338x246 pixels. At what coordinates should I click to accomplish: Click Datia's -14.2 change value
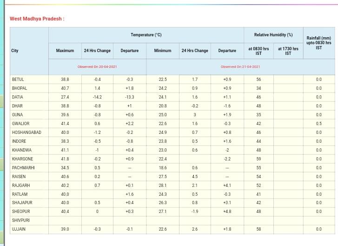[x=97, y=97]
